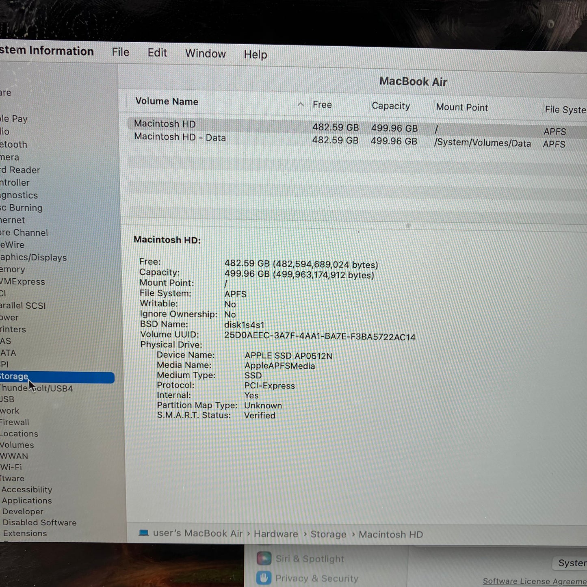Select Thunderbolt/USB4 in the sidebar
This screenshot has width=587, height=587.
click(37, 388)
